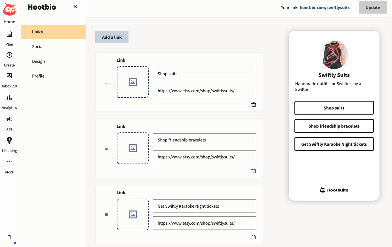Screen dimensions: 392x247
Task: Open Home via the owl icon
Action: (9, 9)
